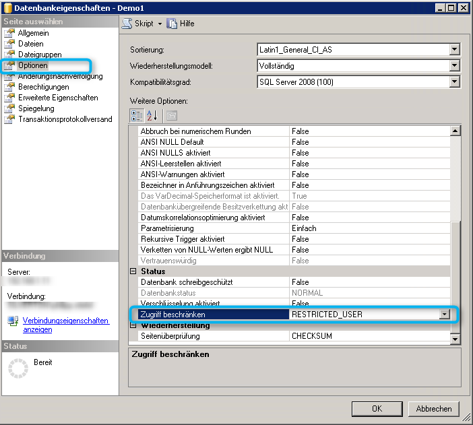Open the Kompatibilitätsgrad dropdown
The image size is (473, 425).
pos(454,81)
